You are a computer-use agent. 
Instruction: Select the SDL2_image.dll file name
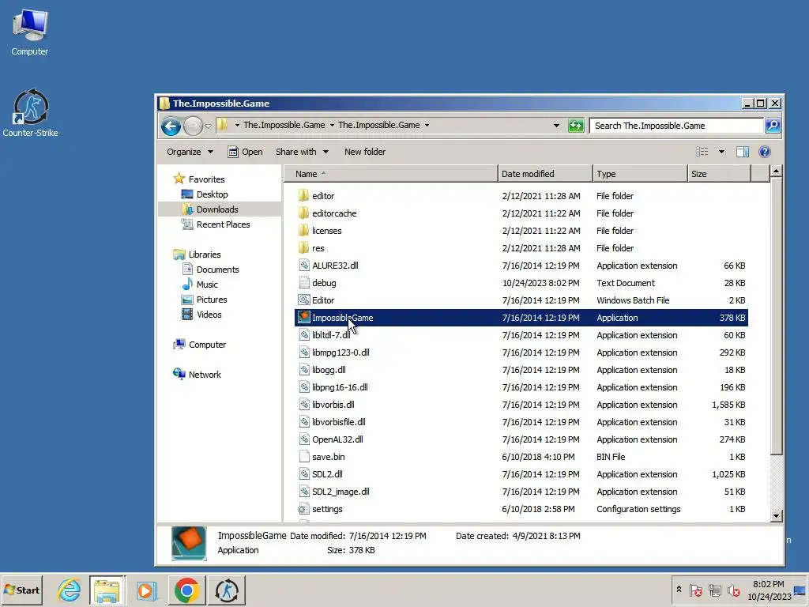(341, 492)
